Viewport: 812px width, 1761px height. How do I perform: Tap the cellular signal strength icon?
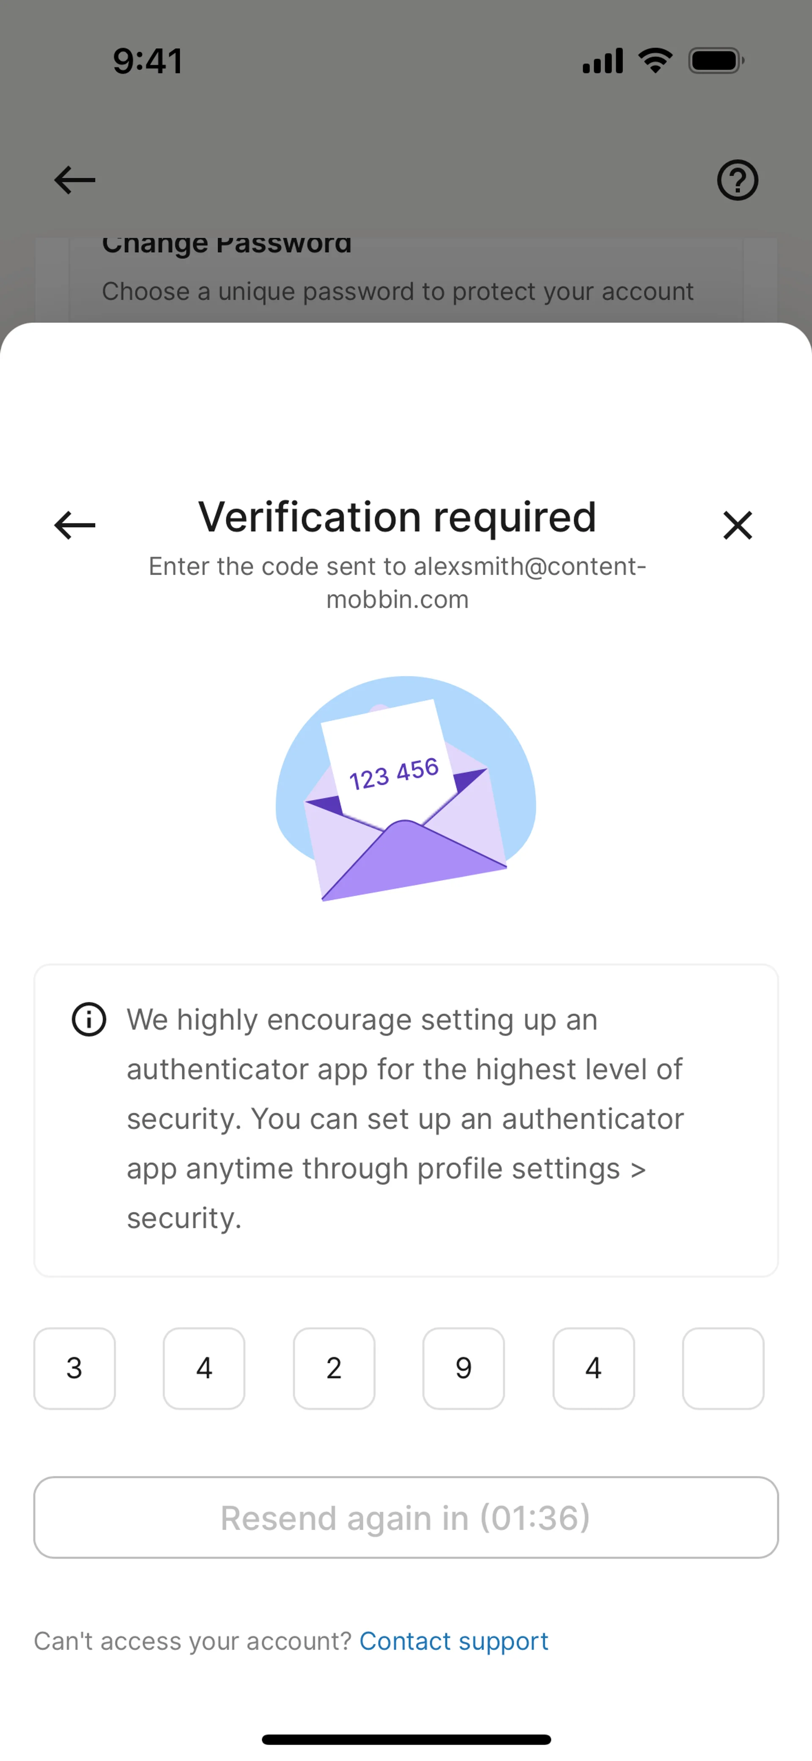(x=602, y=61)
